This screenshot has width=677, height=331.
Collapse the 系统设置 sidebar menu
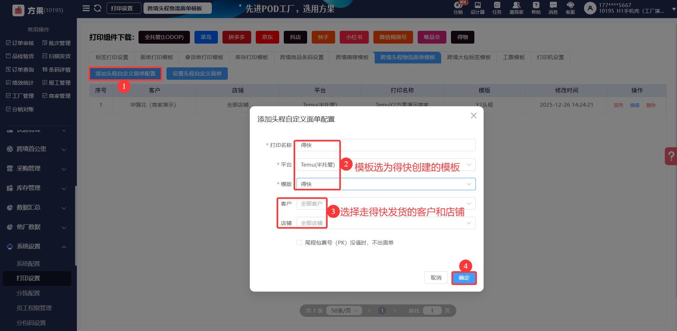coord(37,247)
